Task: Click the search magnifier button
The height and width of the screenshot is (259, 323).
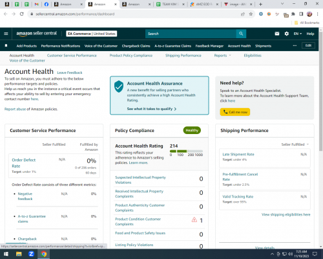Action: pos(241,34)
